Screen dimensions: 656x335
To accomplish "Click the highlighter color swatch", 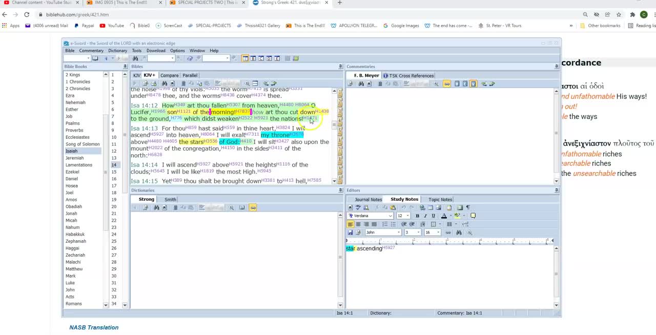I will point(457,216).
